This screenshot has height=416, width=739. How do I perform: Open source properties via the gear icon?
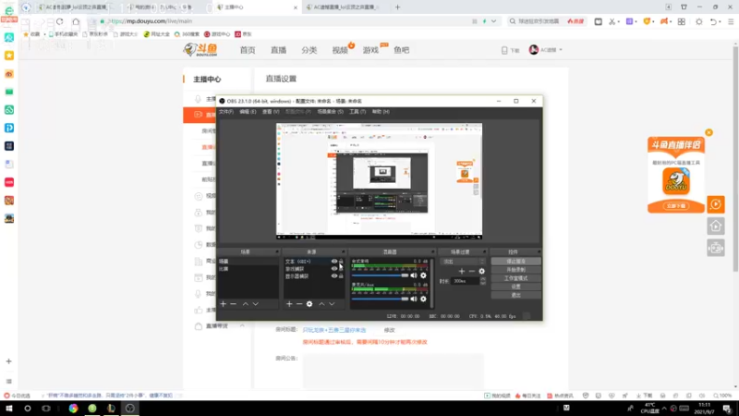pyautogui.click(x=309, y=304)
